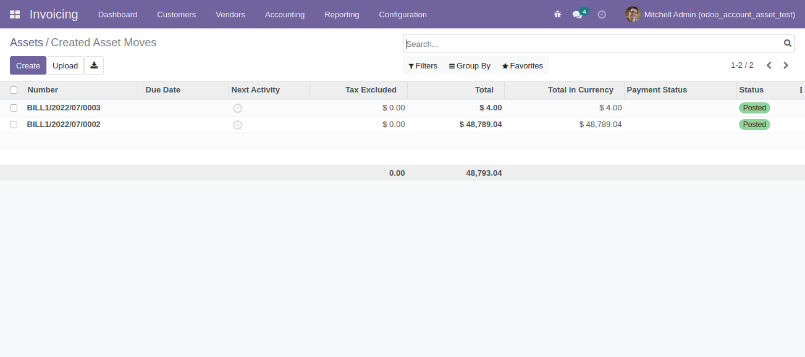
Task: Open the Favorites dropdown
Action: (x=523, y=66)
